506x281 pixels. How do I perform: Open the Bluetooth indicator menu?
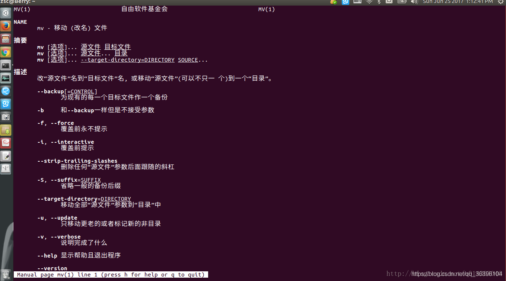point(379,2)
